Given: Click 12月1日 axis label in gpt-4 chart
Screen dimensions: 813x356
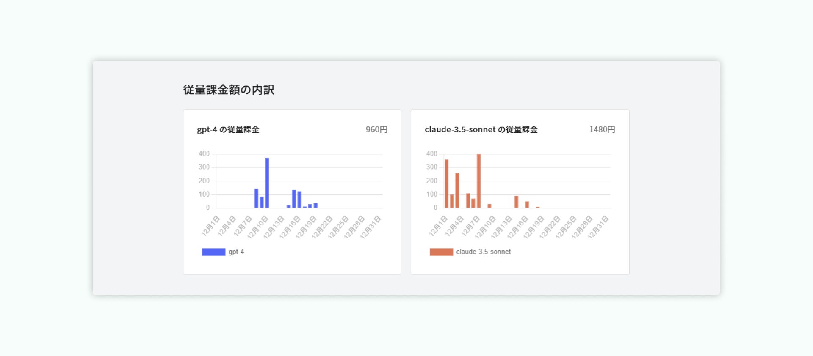Looking at the screenshot, I should pyautogui.click(x=211, y=226).
